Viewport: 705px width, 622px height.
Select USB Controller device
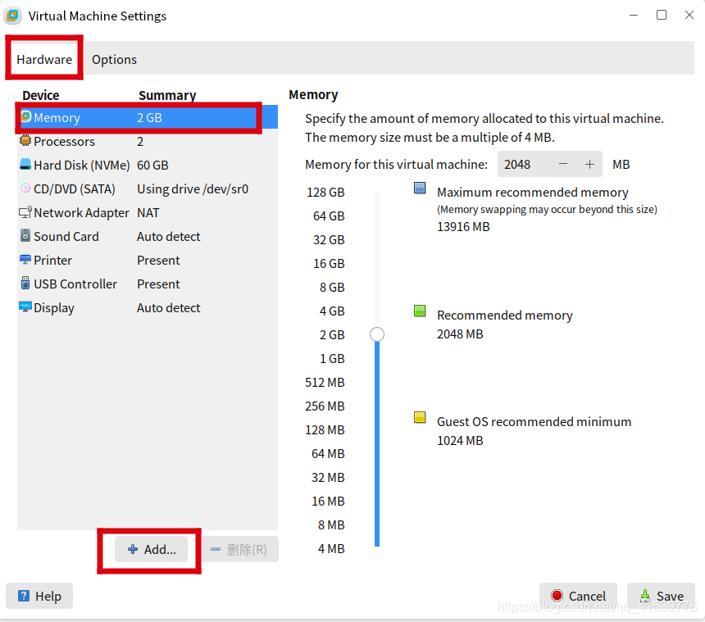tap(148, 284)
